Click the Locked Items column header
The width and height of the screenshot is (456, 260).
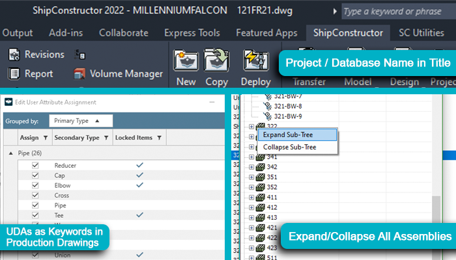point(139,138)
